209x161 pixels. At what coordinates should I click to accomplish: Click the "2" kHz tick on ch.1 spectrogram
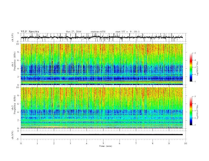click(19, 77)
